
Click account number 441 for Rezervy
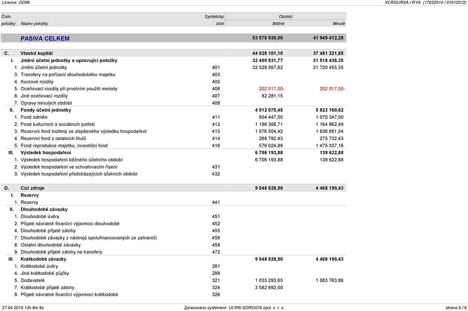216,203
